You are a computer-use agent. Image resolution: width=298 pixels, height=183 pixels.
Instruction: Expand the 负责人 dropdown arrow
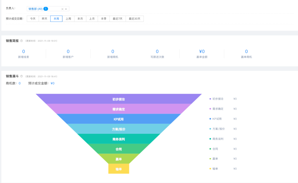66,9
